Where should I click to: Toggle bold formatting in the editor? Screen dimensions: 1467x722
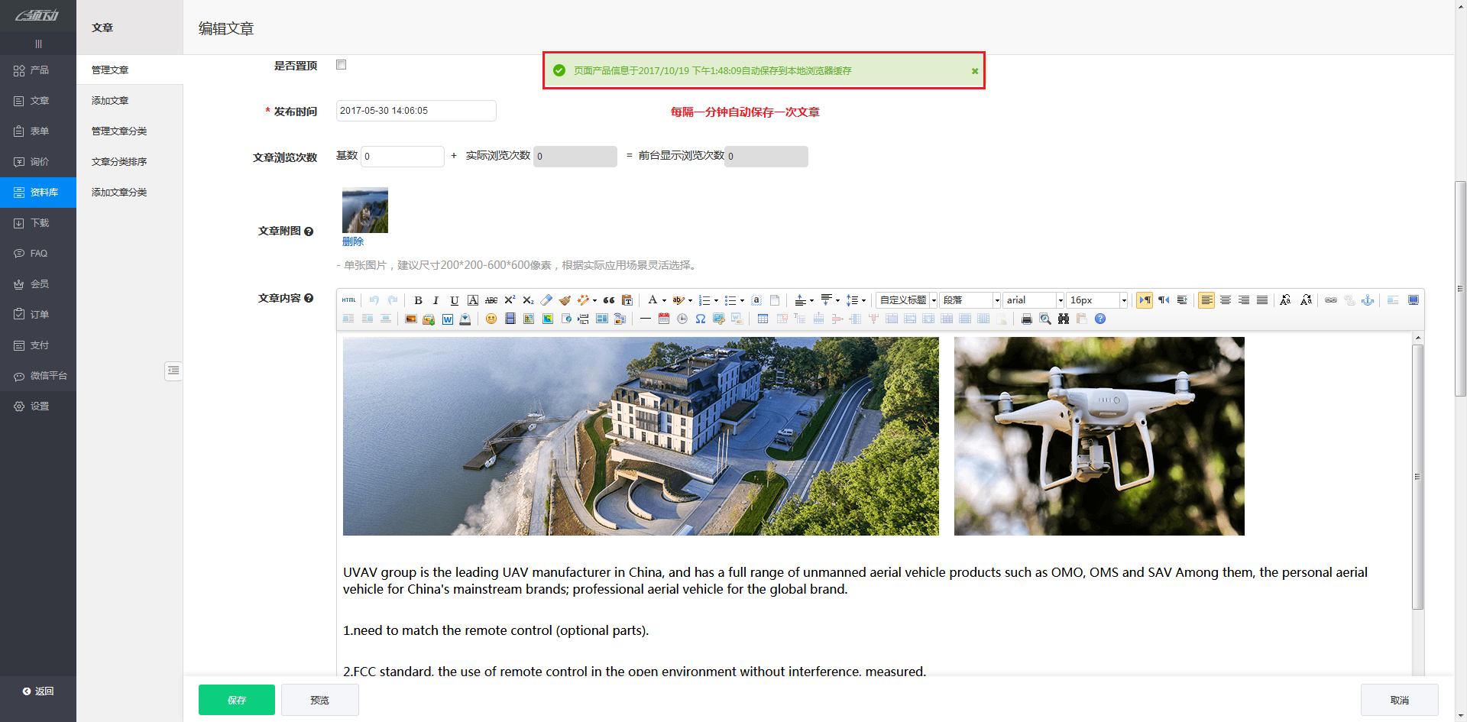(418, 300)
